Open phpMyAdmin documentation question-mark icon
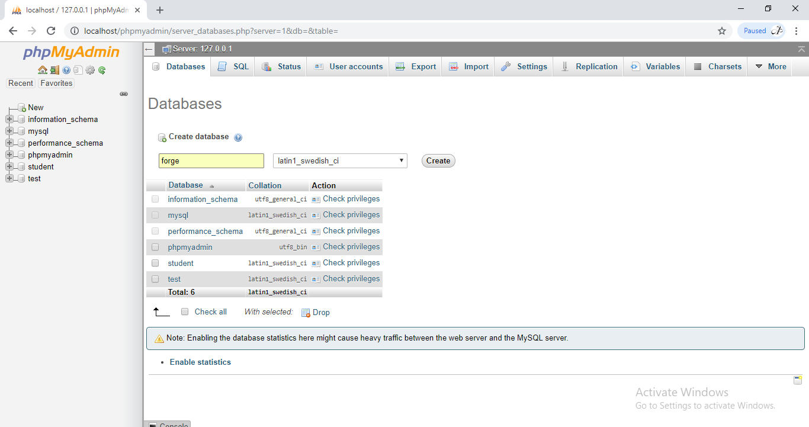Viewport: 809px width, 427px height. [x=66, y=70]
